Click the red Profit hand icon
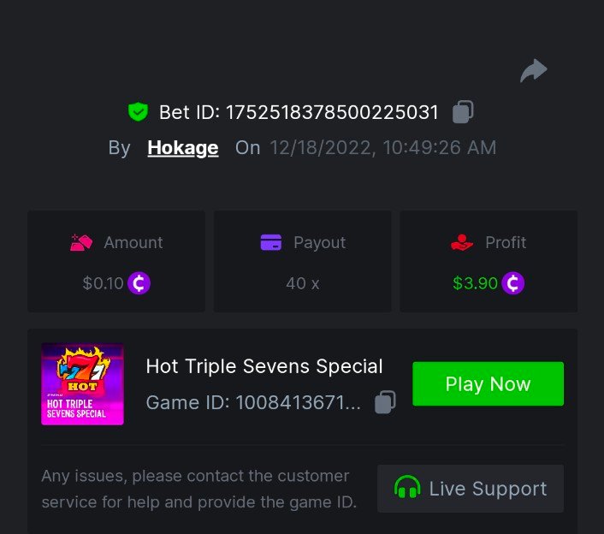Image resolution: width=604 pixels, height=534 pixels. coord(462,243)
